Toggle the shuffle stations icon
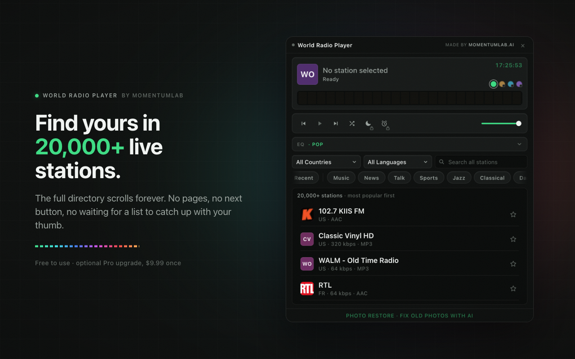Viewport: 575px width, 359px height. pos(352,123)
